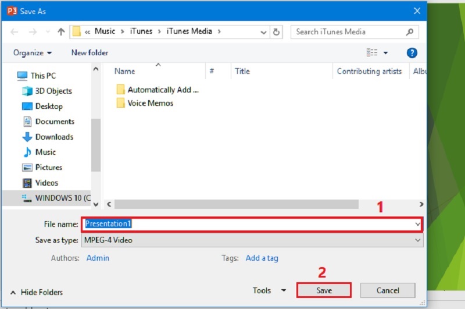
Task: Select Music in the navigation pane
Action: [x=45, y=152]
